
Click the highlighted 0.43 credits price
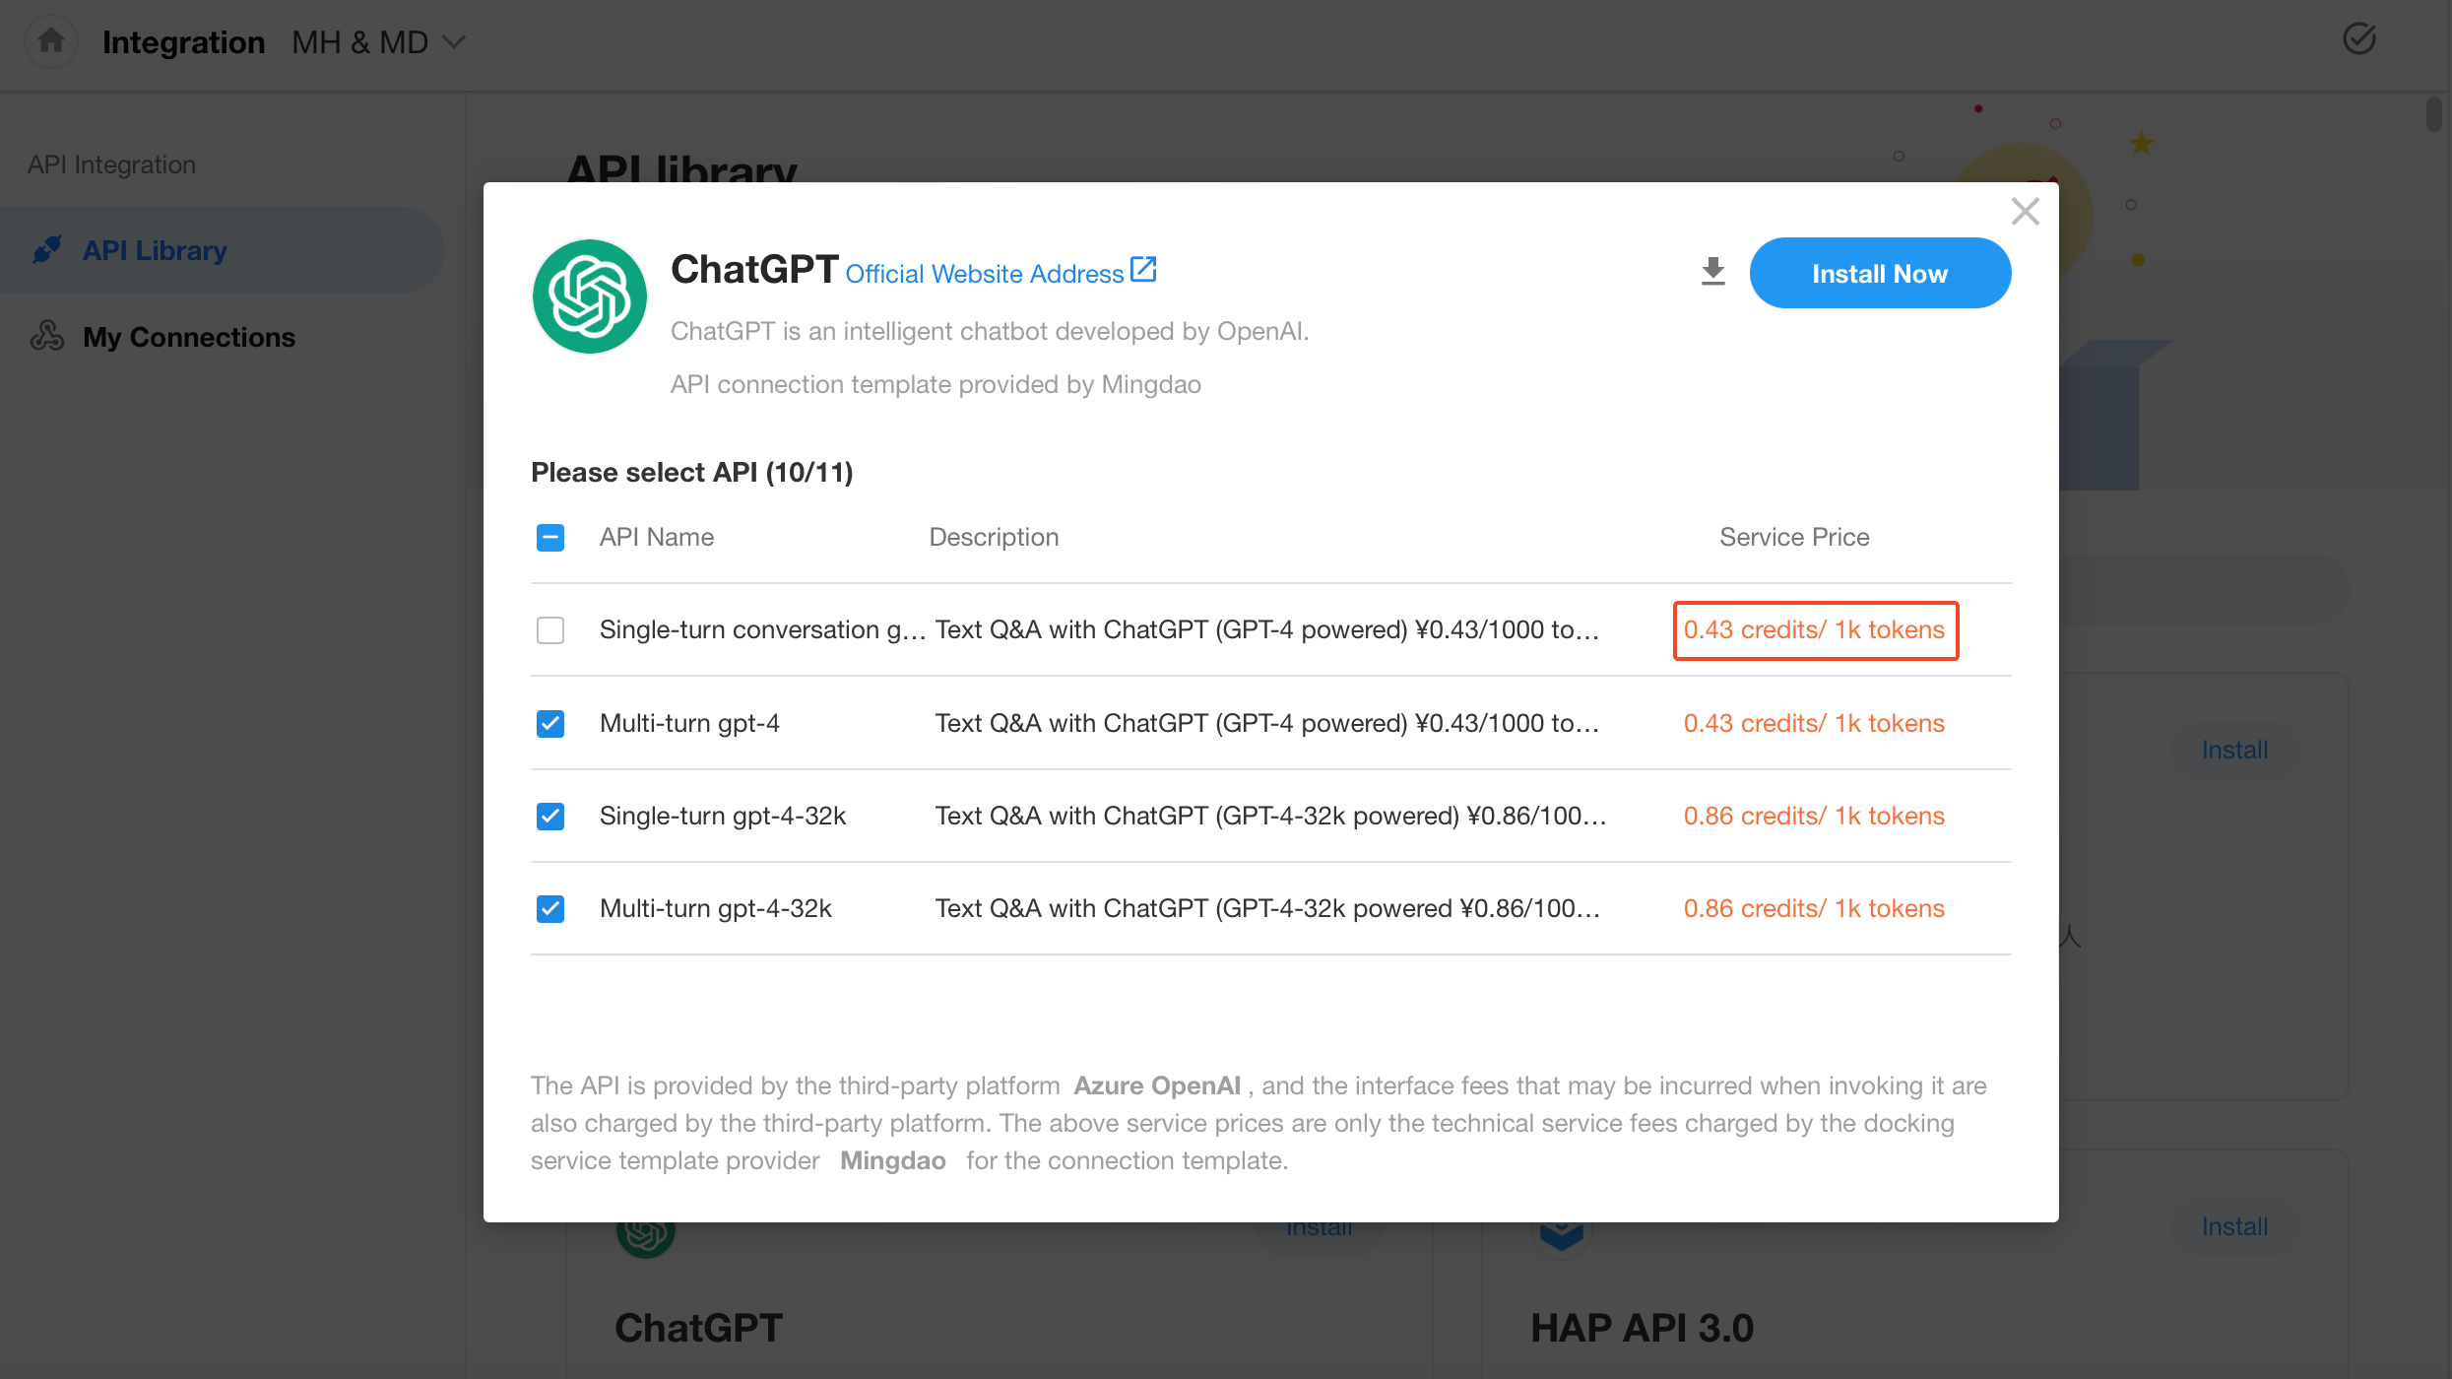point(1814,630)
